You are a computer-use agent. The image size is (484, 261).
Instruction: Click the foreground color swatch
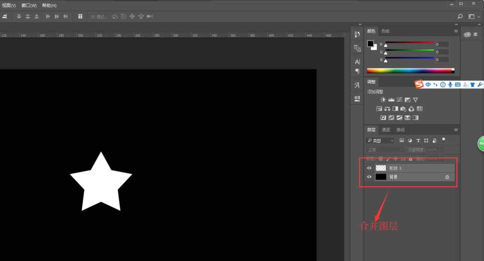click(370, 44)
